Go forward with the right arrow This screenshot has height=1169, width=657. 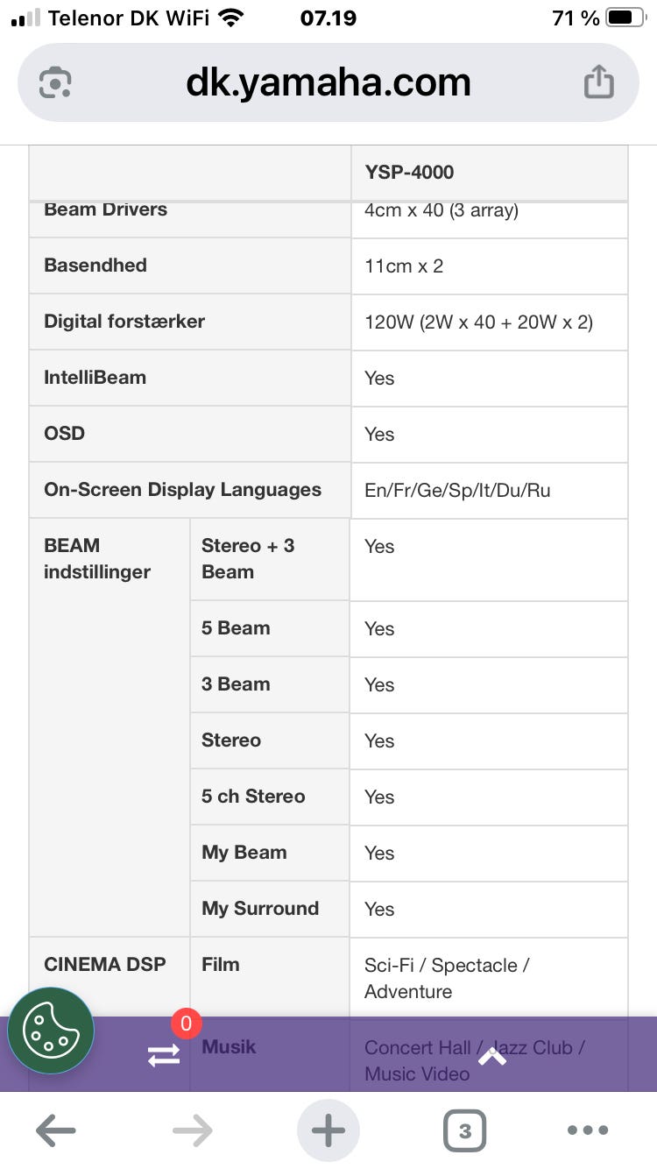(x=192, y=1130)
